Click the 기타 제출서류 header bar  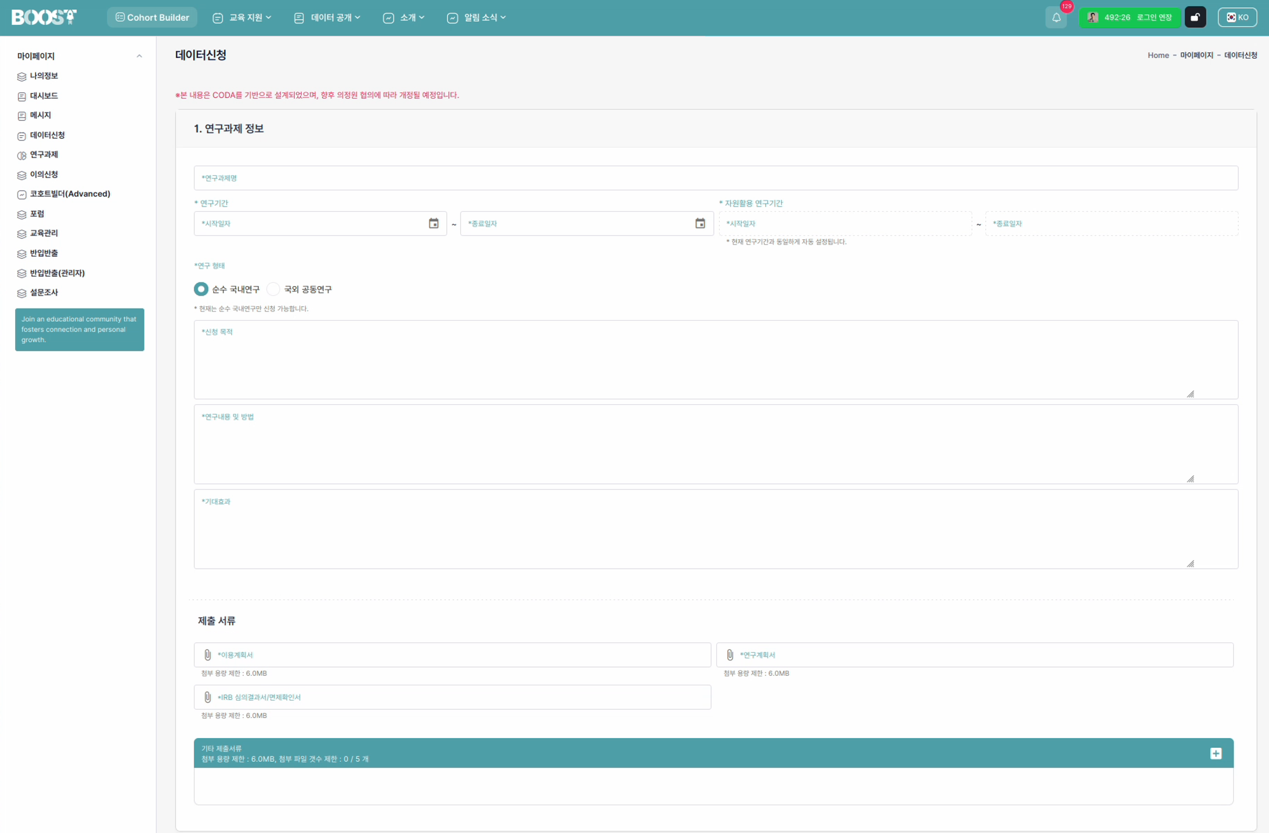[713, 753]
